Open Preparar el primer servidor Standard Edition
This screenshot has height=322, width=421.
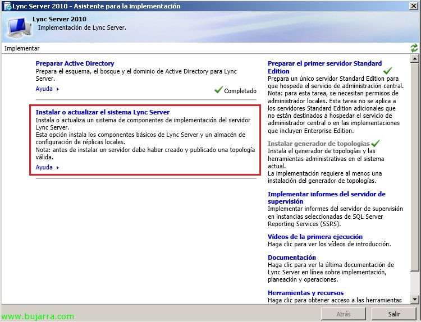point(324,67)
